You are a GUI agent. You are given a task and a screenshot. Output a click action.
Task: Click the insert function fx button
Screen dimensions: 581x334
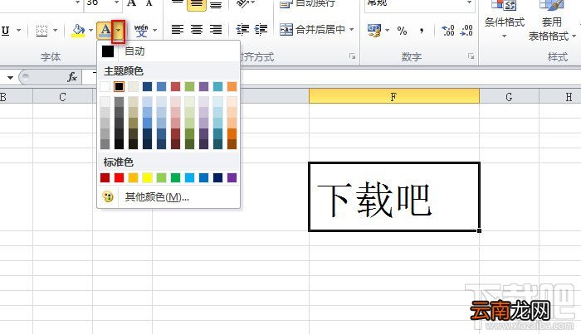point(72,77)
